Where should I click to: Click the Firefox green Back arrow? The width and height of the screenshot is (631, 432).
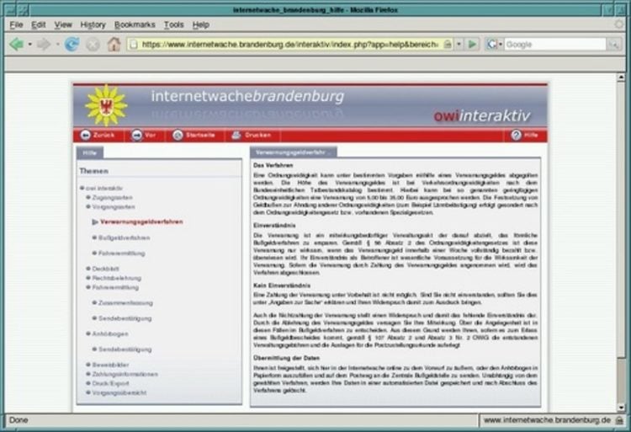click(17, 44)
